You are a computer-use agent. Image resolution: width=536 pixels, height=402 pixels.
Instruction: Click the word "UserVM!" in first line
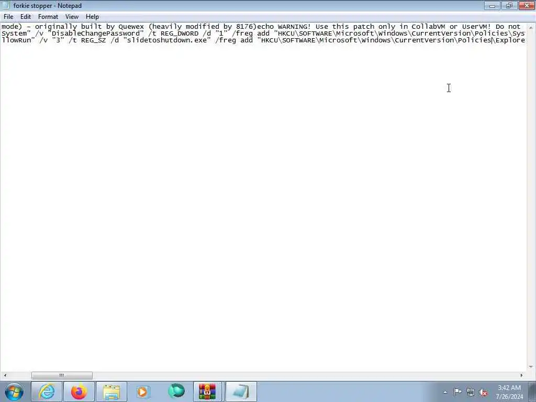(476, 27)
